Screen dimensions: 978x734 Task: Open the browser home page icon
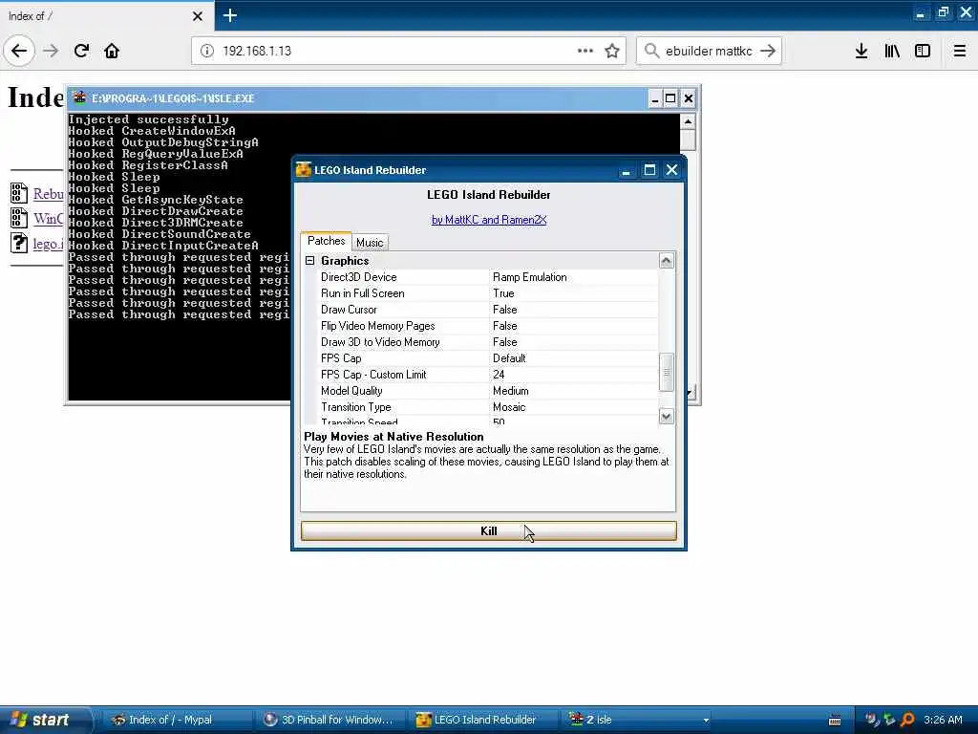112,51
